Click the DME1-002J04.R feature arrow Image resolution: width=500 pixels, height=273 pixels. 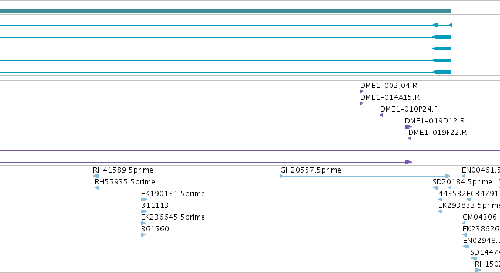[x=361, y=92]
